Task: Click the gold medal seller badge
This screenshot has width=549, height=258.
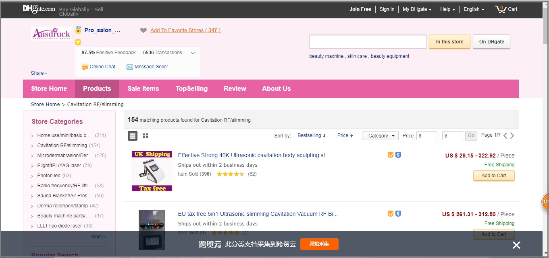Action: (x=78, y=30)
